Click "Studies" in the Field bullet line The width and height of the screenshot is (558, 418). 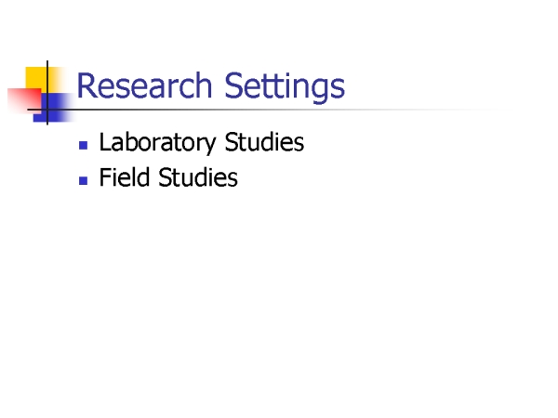click(x=198, y=177)
